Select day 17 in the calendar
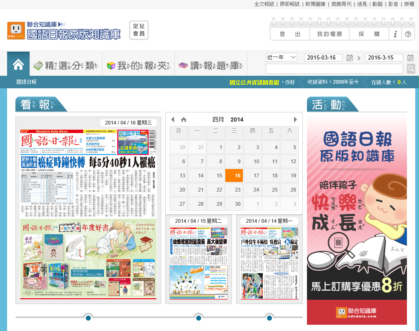Viewport: 419px width, 331px height. 252,176
